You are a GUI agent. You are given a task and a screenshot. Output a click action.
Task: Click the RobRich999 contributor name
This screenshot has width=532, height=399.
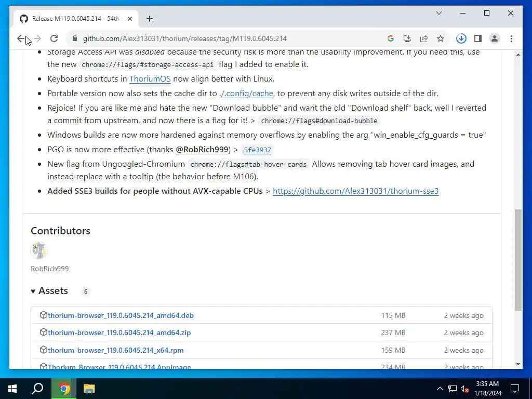click(x=49, y=269)
